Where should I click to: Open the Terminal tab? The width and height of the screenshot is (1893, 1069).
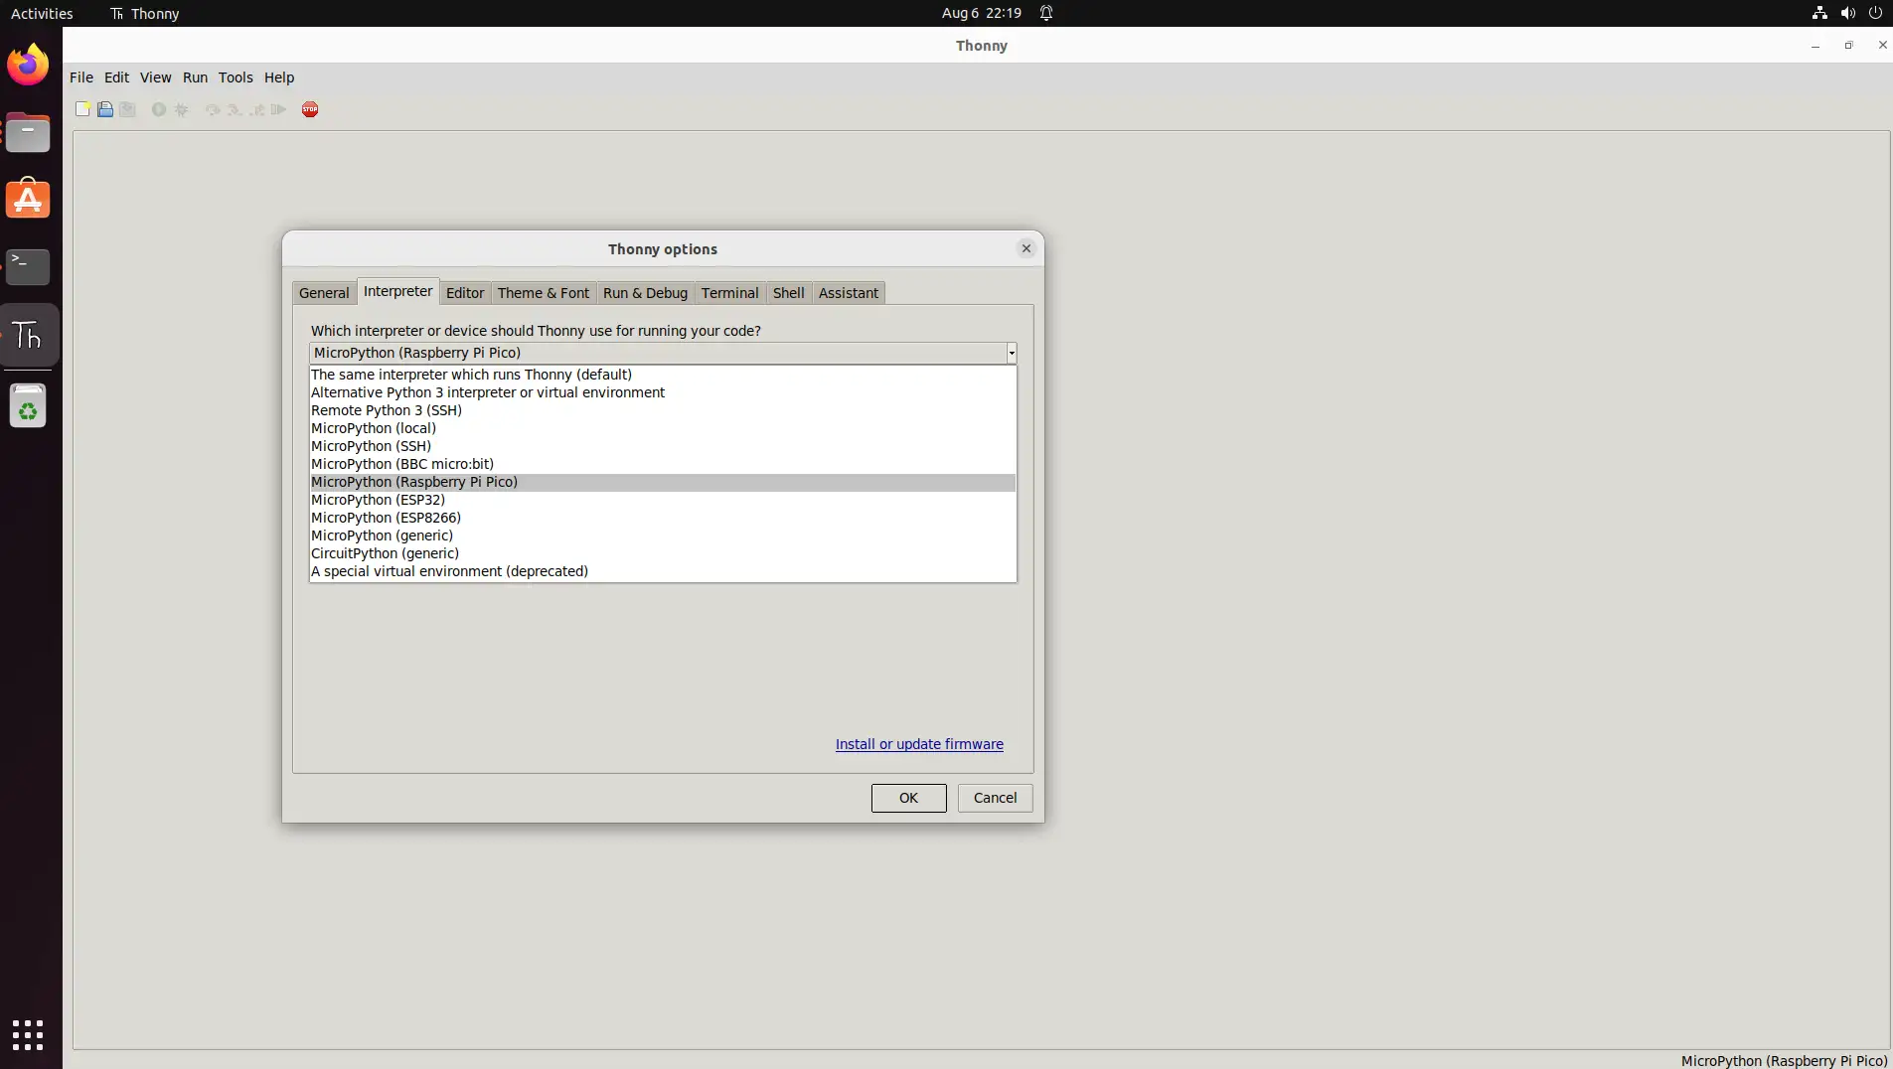[729, 293]
